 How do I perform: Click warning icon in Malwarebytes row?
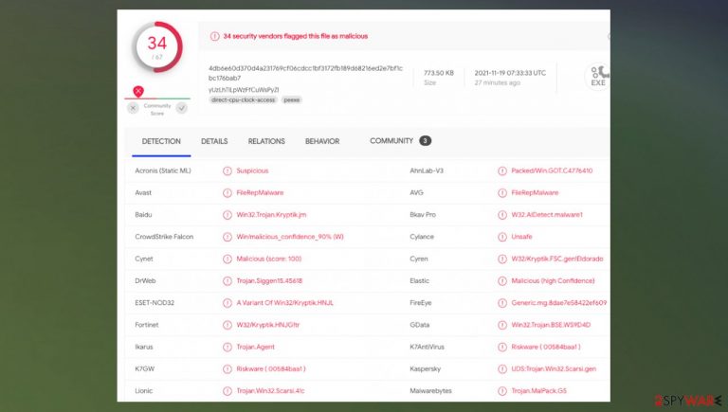[x=501, y=391]
